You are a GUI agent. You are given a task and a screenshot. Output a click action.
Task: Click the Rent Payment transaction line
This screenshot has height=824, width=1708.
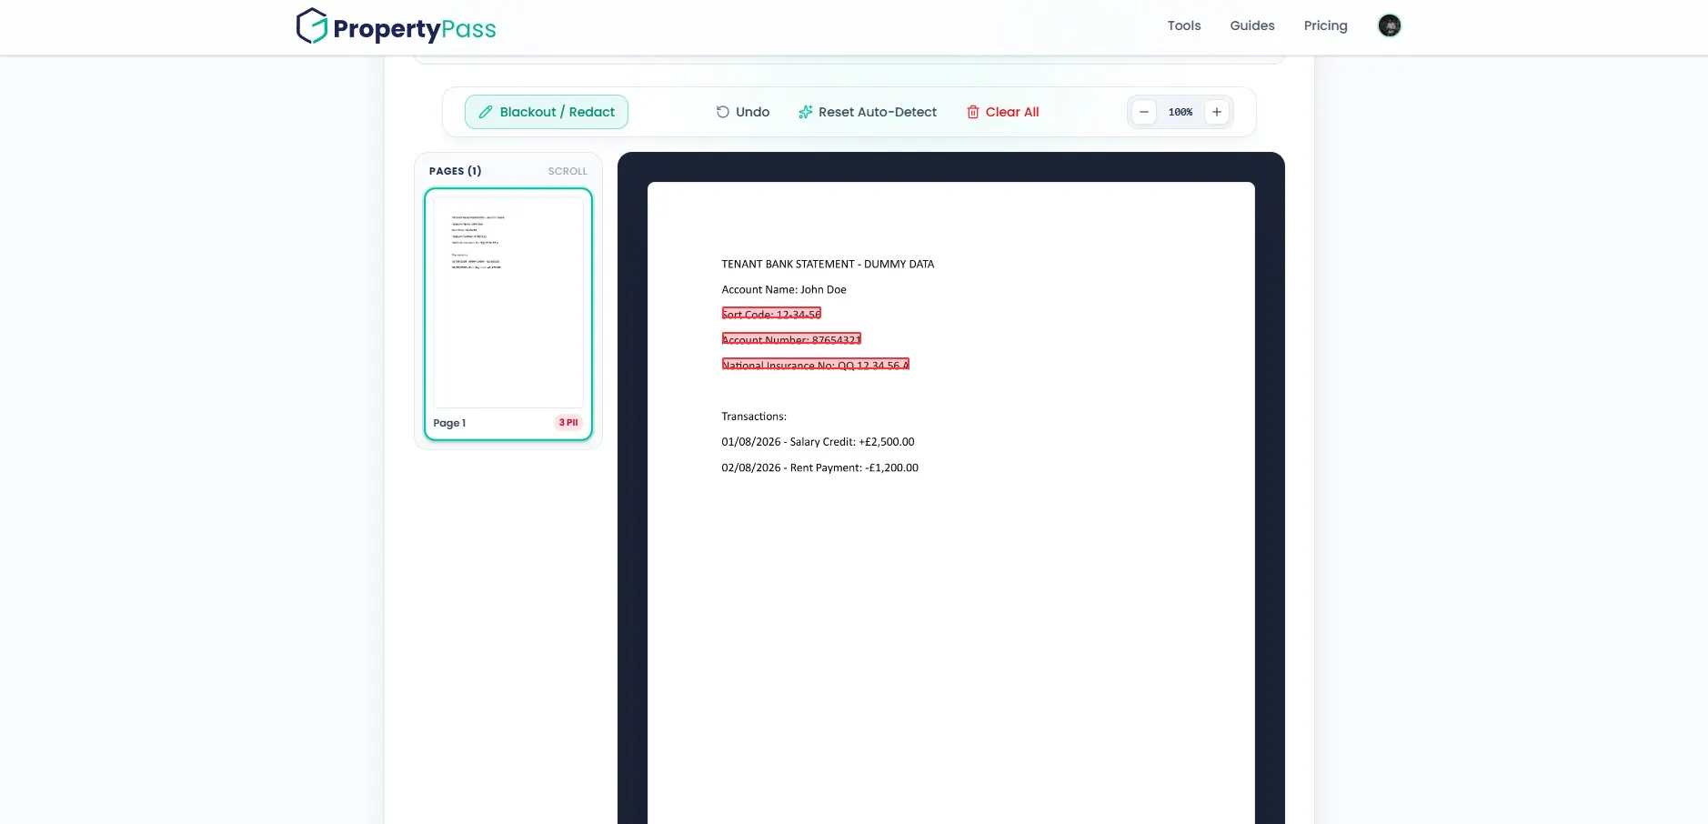tap(819, 467)
